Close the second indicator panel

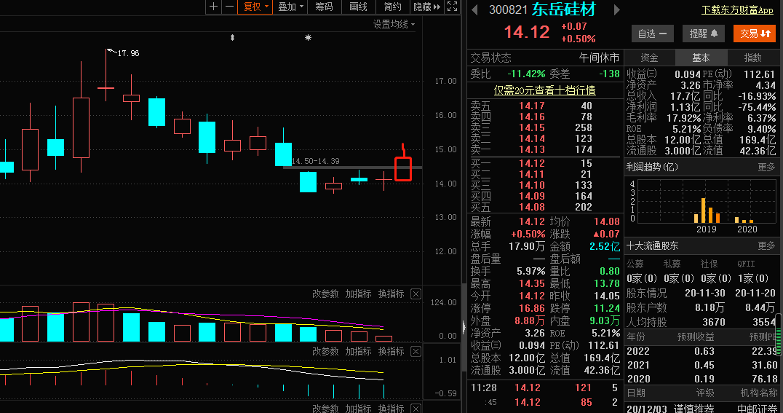pyautogui.click(x=416, y=352)
